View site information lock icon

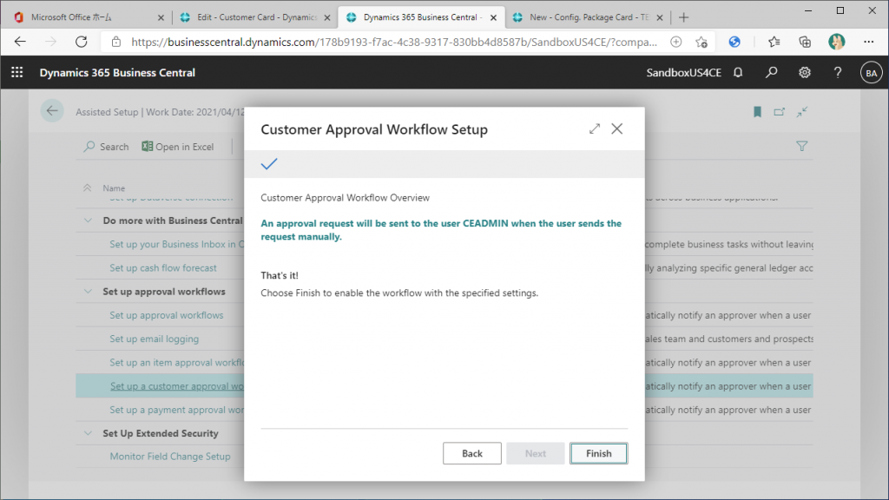click(116, 42)
